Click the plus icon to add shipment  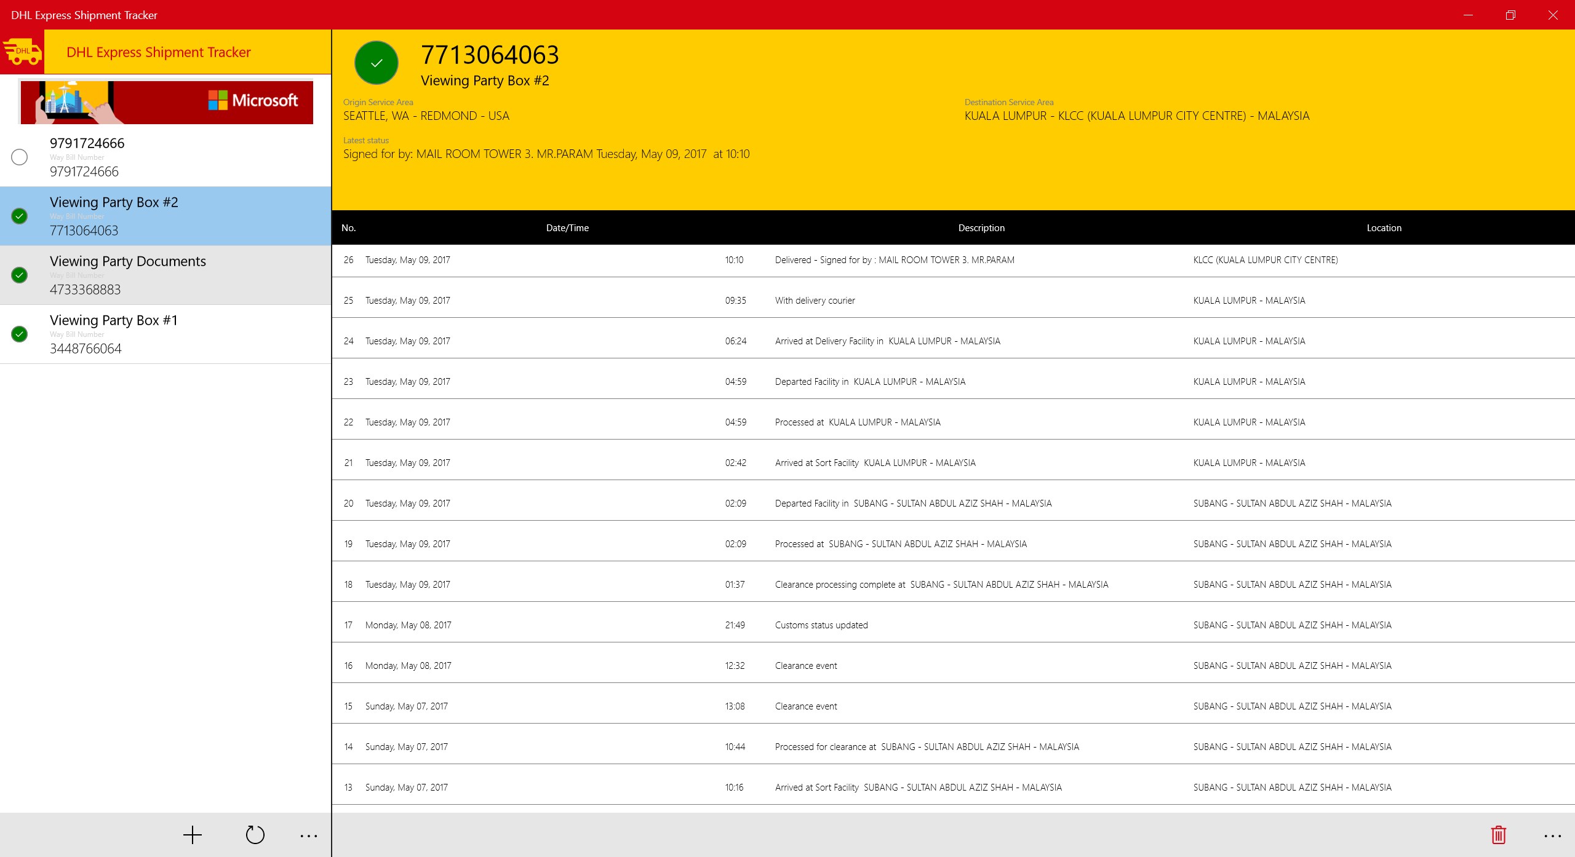pos(193,835)
